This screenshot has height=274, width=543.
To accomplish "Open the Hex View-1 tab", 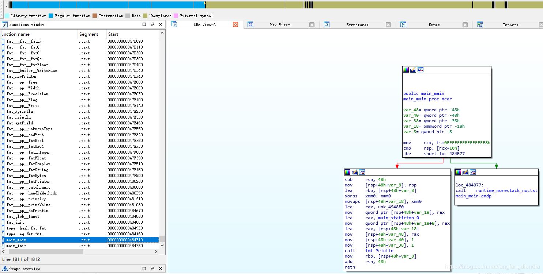I will [x=280, y=25].
